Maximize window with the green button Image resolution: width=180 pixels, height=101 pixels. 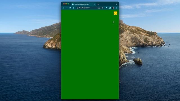(x=68, y=4)
